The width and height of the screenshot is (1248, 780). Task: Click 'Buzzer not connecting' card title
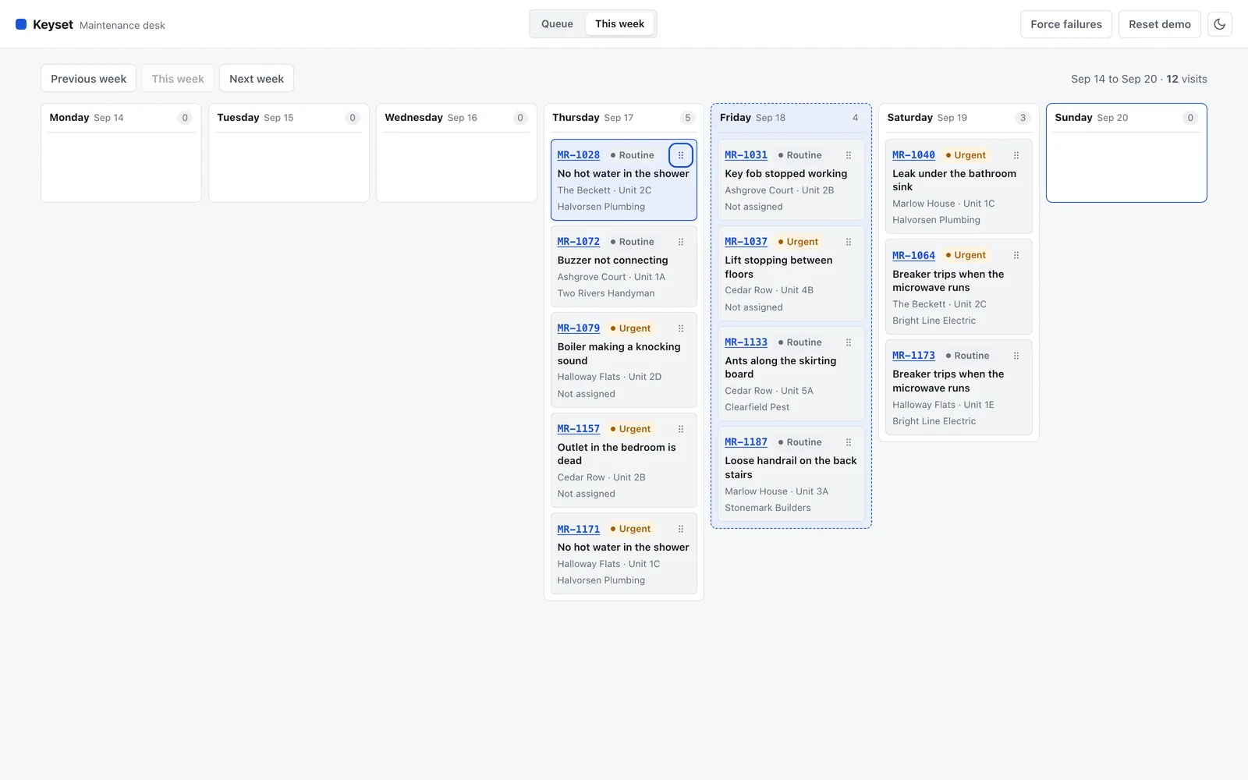(x=612, y=261)
